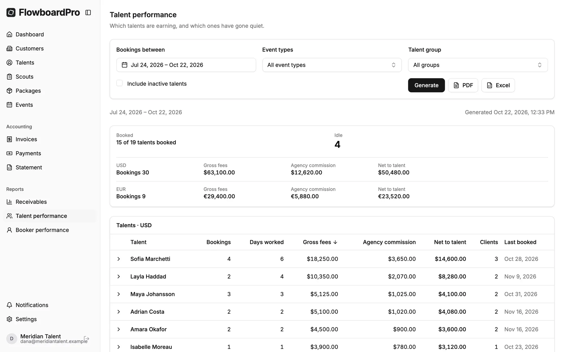This screenshot has width=564, height=352.
Task: Expand the Layla Haddad row
Action: 119,277
